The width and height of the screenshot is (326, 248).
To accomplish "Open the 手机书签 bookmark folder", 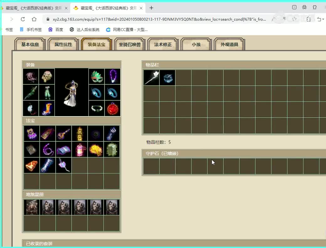I will pos(31,30).
